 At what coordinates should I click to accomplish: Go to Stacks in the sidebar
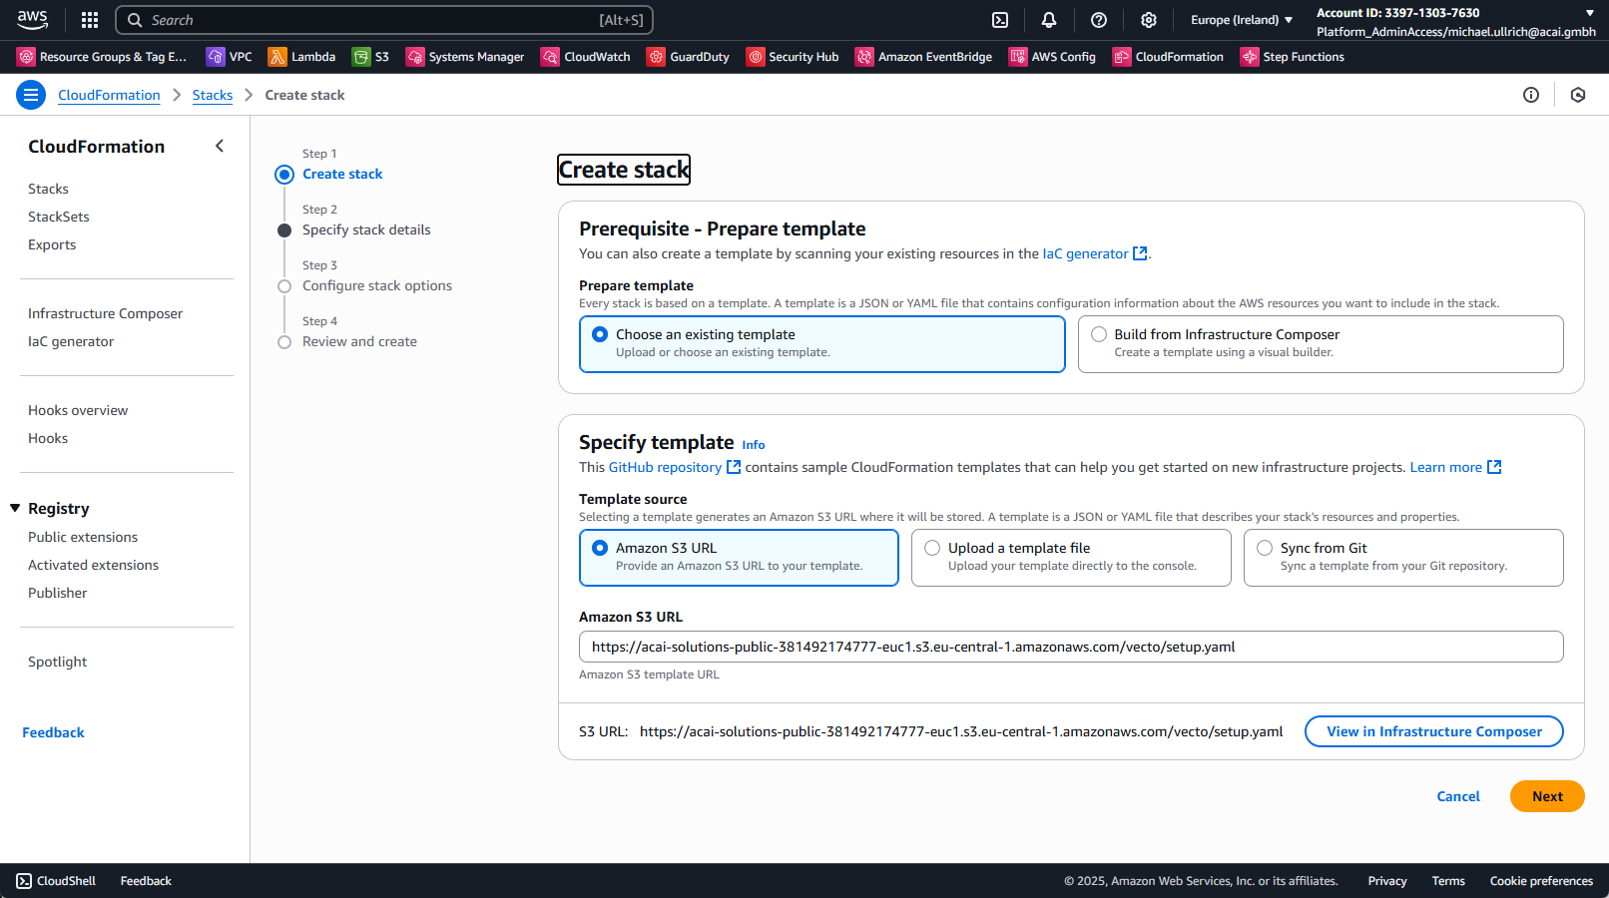[48, 189]
